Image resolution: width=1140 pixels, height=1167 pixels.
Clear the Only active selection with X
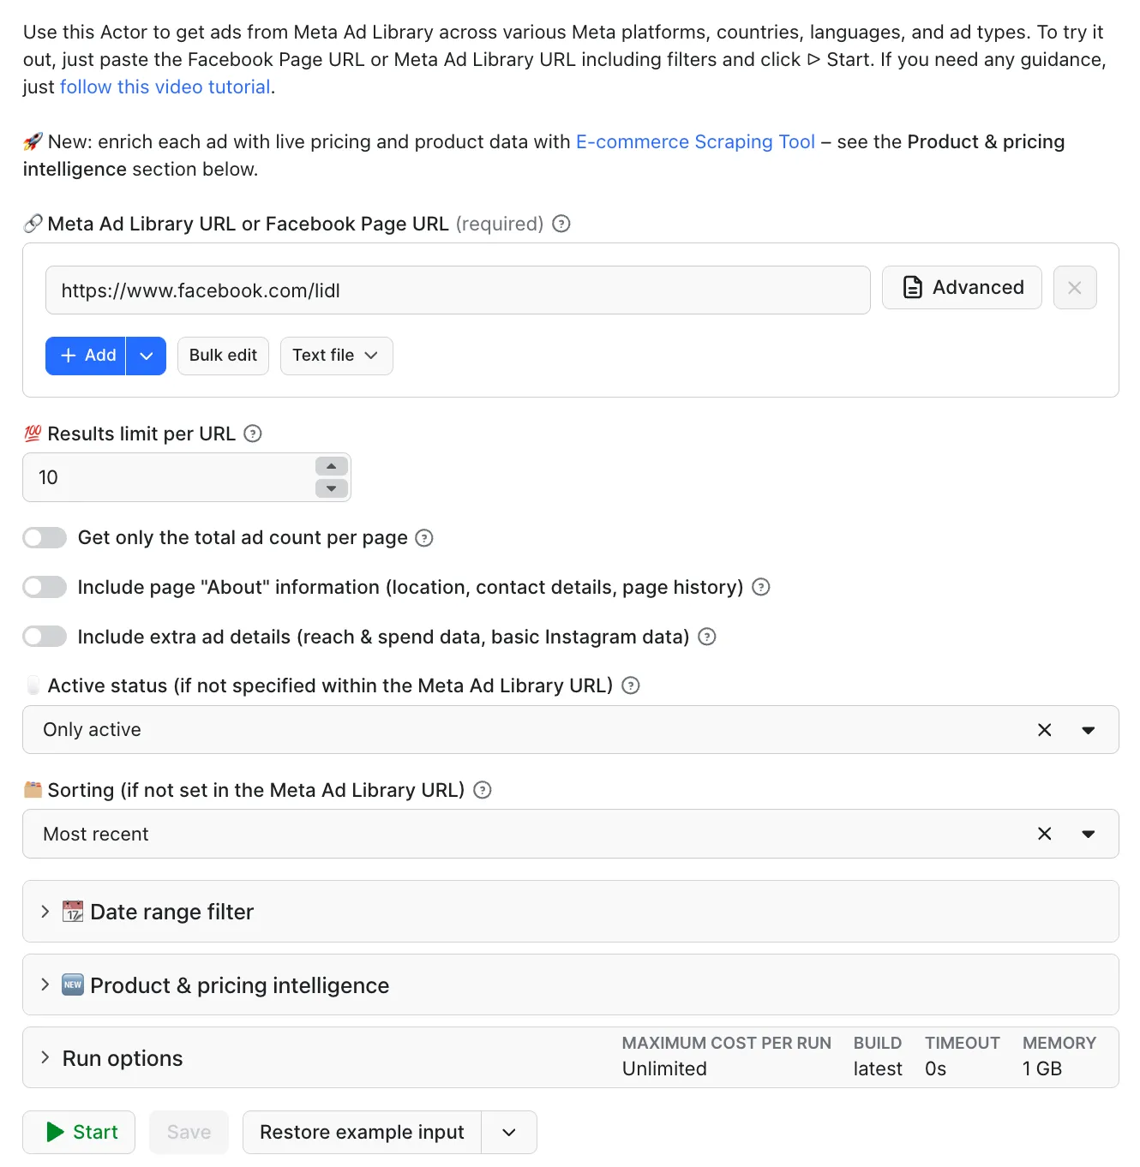click(1045, 730)
